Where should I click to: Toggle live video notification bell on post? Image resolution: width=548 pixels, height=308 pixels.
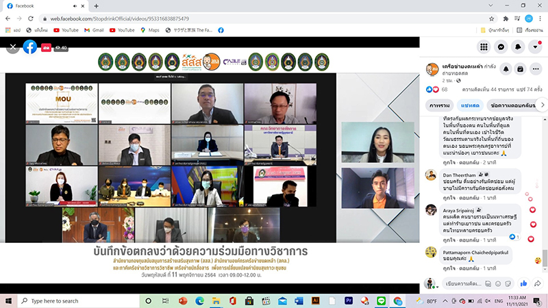click(506, 69)
